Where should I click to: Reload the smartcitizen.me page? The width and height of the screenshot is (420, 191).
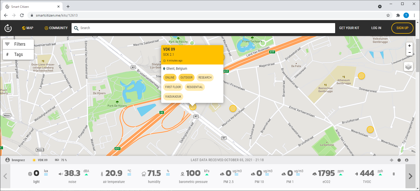[22, 15]
